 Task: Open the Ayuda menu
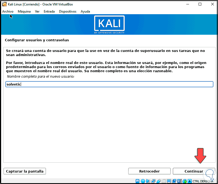point(85,11)
